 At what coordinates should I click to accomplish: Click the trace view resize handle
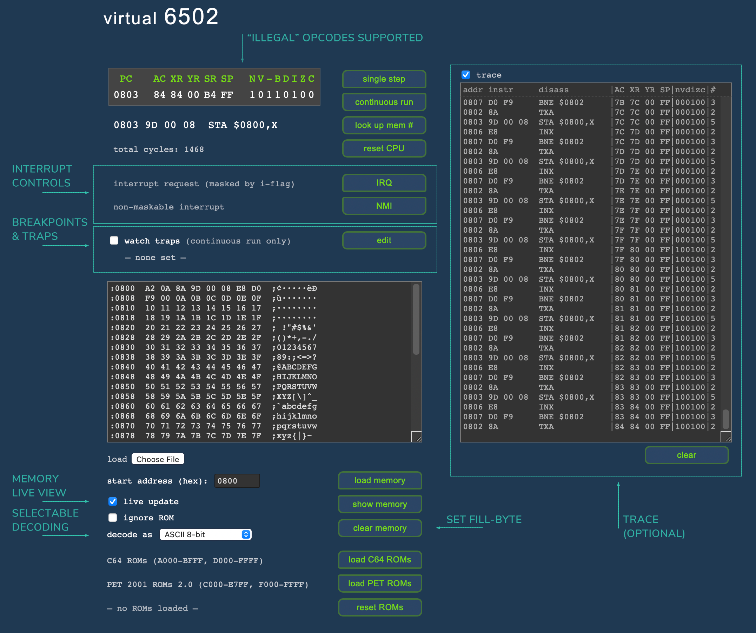[726, 437]
